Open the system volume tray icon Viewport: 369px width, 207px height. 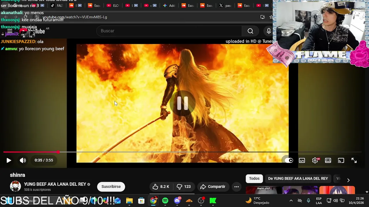click(x=336, y=201)
